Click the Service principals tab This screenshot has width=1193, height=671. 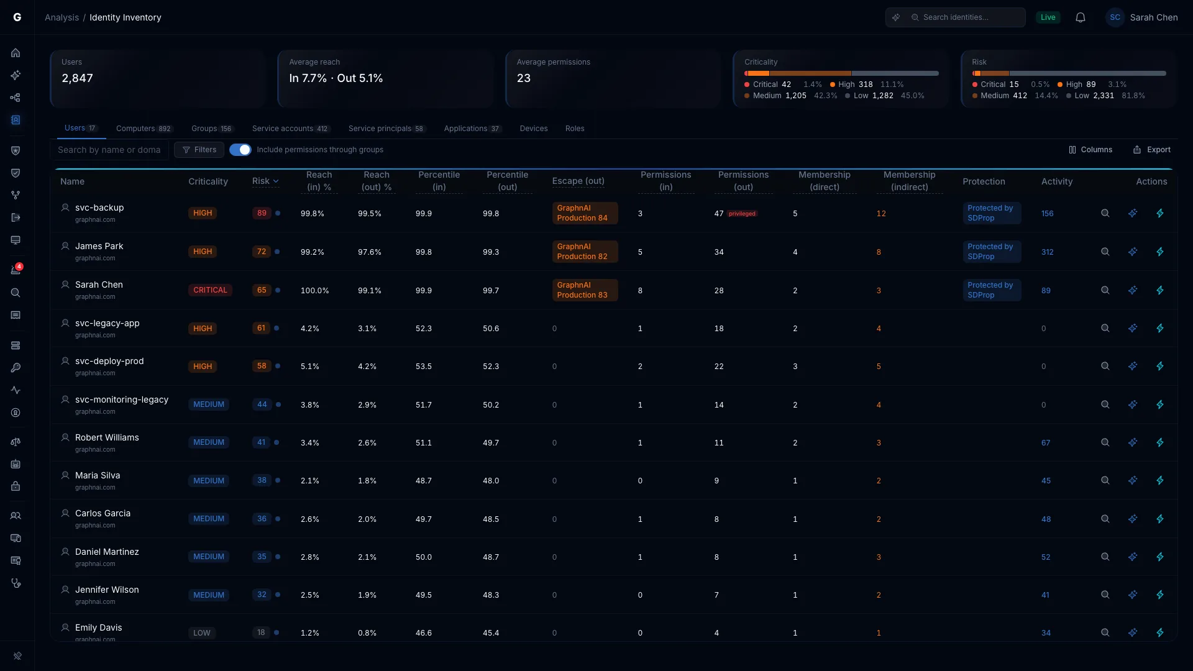point(387,129)
